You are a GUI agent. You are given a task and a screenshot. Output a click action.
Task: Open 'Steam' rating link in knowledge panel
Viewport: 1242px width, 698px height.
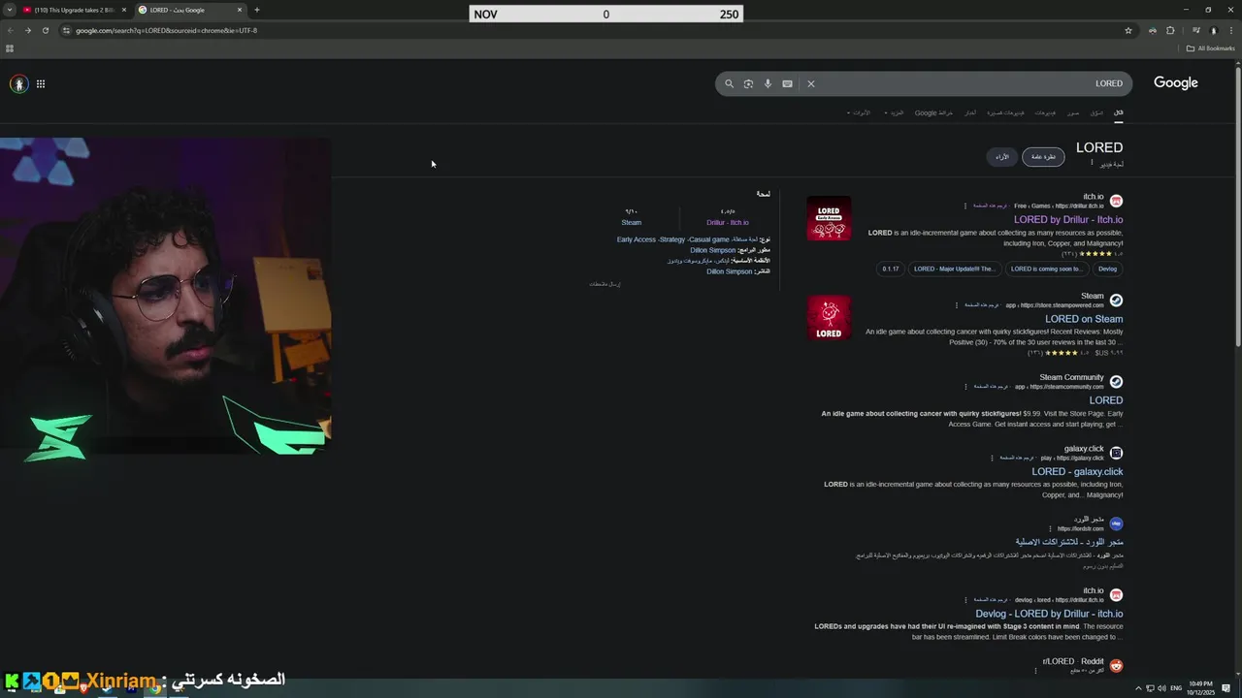click(632, 223)
